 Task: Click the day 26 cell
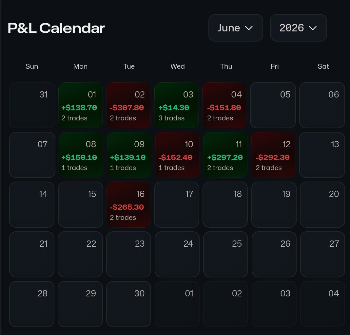pyautogui.click(x=274, y=254)
